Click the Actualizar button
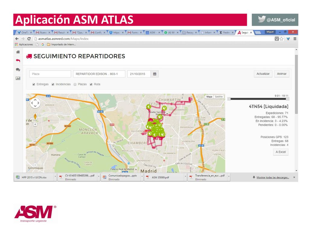This screenshot has height=232, width=309. 263,74
